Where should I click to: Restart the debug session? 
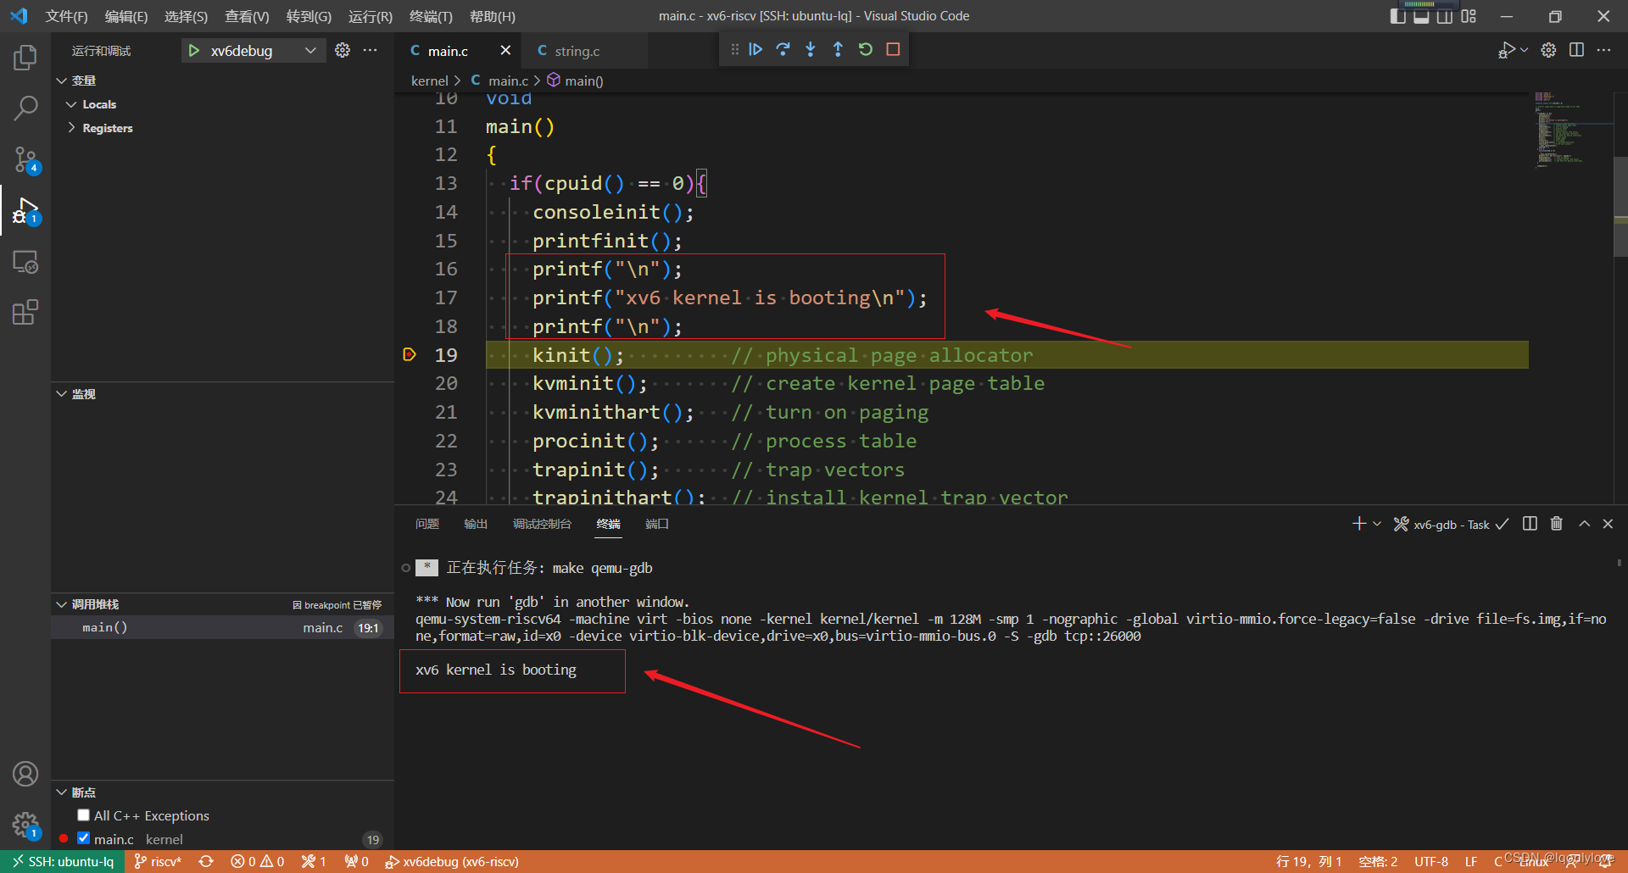tap(865, 49)
